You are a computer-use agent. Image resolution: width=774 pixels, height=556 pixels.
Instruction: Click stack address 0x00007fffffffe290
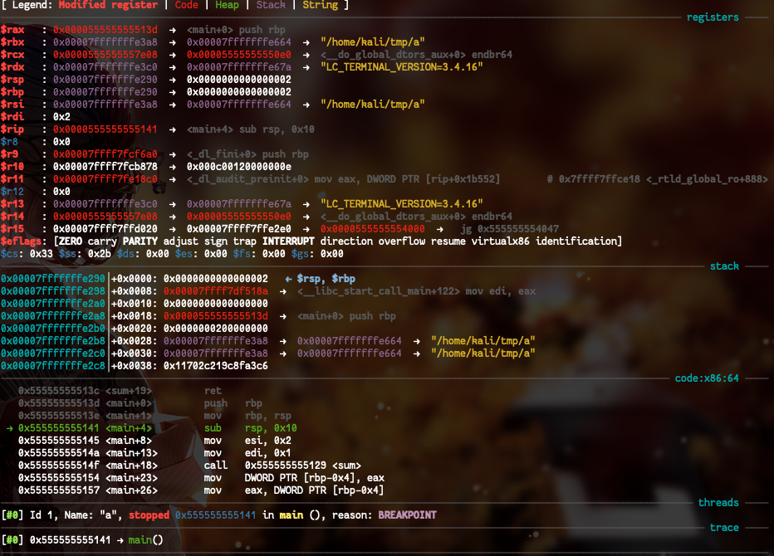click(53, 279)
